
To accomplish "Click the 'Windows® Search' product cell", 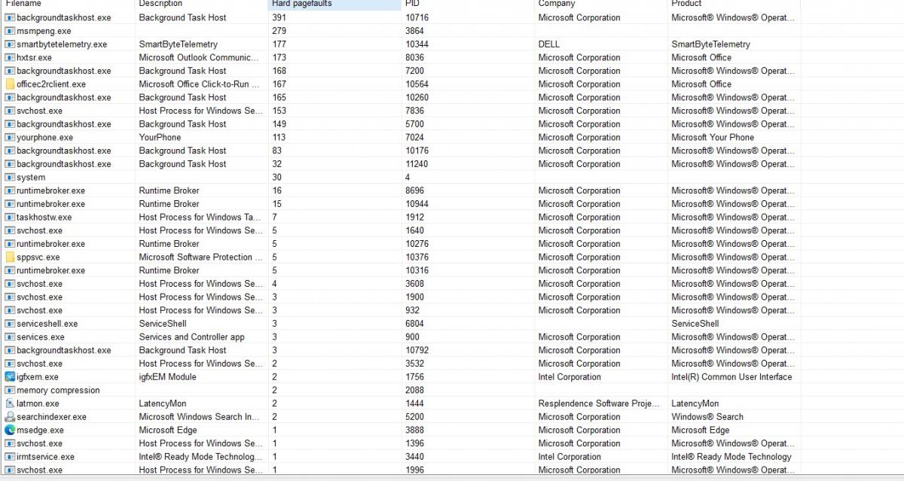I will tap(707, 417).
